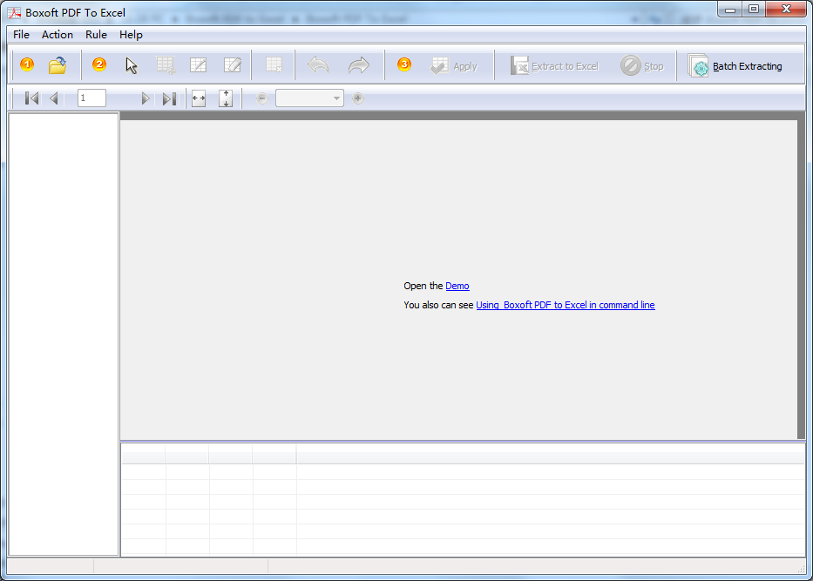Go to the next page
Screen dimensions: 813x581
click(x=146, y=98)
